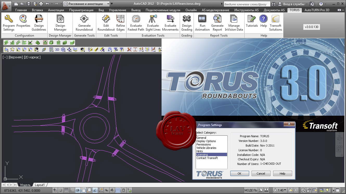Viewport: 346px width, 194px height.
Task: Click the keyword search input field
Action: 247,4
